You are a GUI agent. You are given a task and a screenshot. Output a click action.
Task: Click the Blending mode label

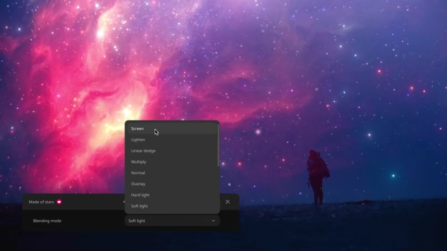click(48, 221)
